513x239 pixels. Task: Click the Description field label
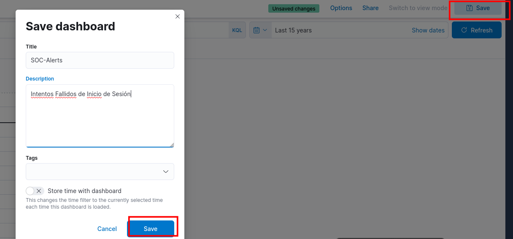(x=40, y=79)
